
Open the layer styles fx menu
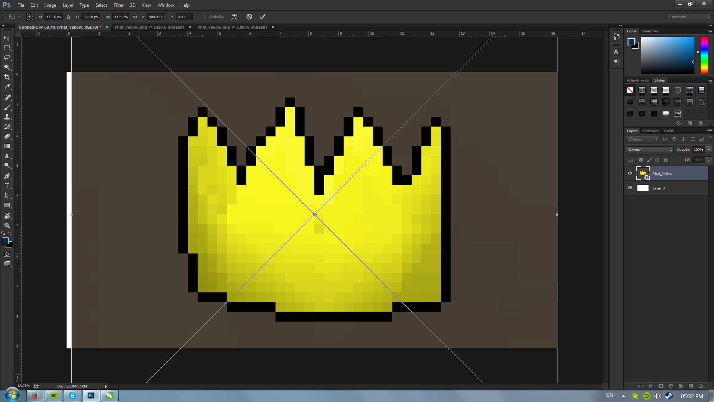tap(651, 386)
